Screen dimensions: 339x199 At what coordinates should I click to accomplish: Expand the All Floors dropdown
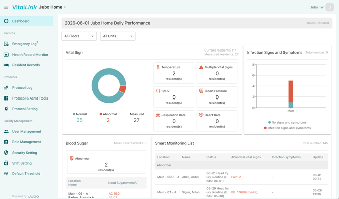(x=79, y=36)
